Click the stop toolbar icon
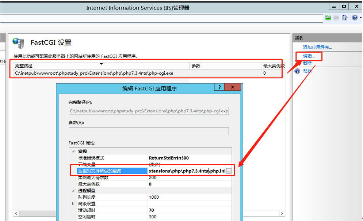 [336, 18]
